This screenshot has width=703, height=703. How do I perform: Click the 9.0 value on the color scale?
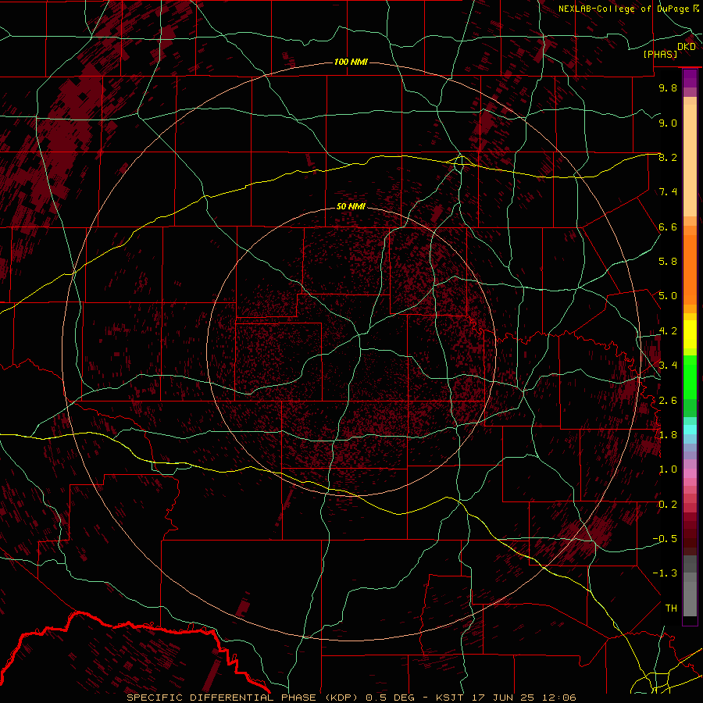tap(668, 123)
